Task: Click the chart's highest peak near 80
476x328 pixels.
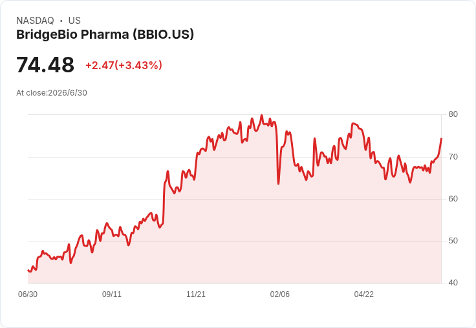Action: click(262, 116)
